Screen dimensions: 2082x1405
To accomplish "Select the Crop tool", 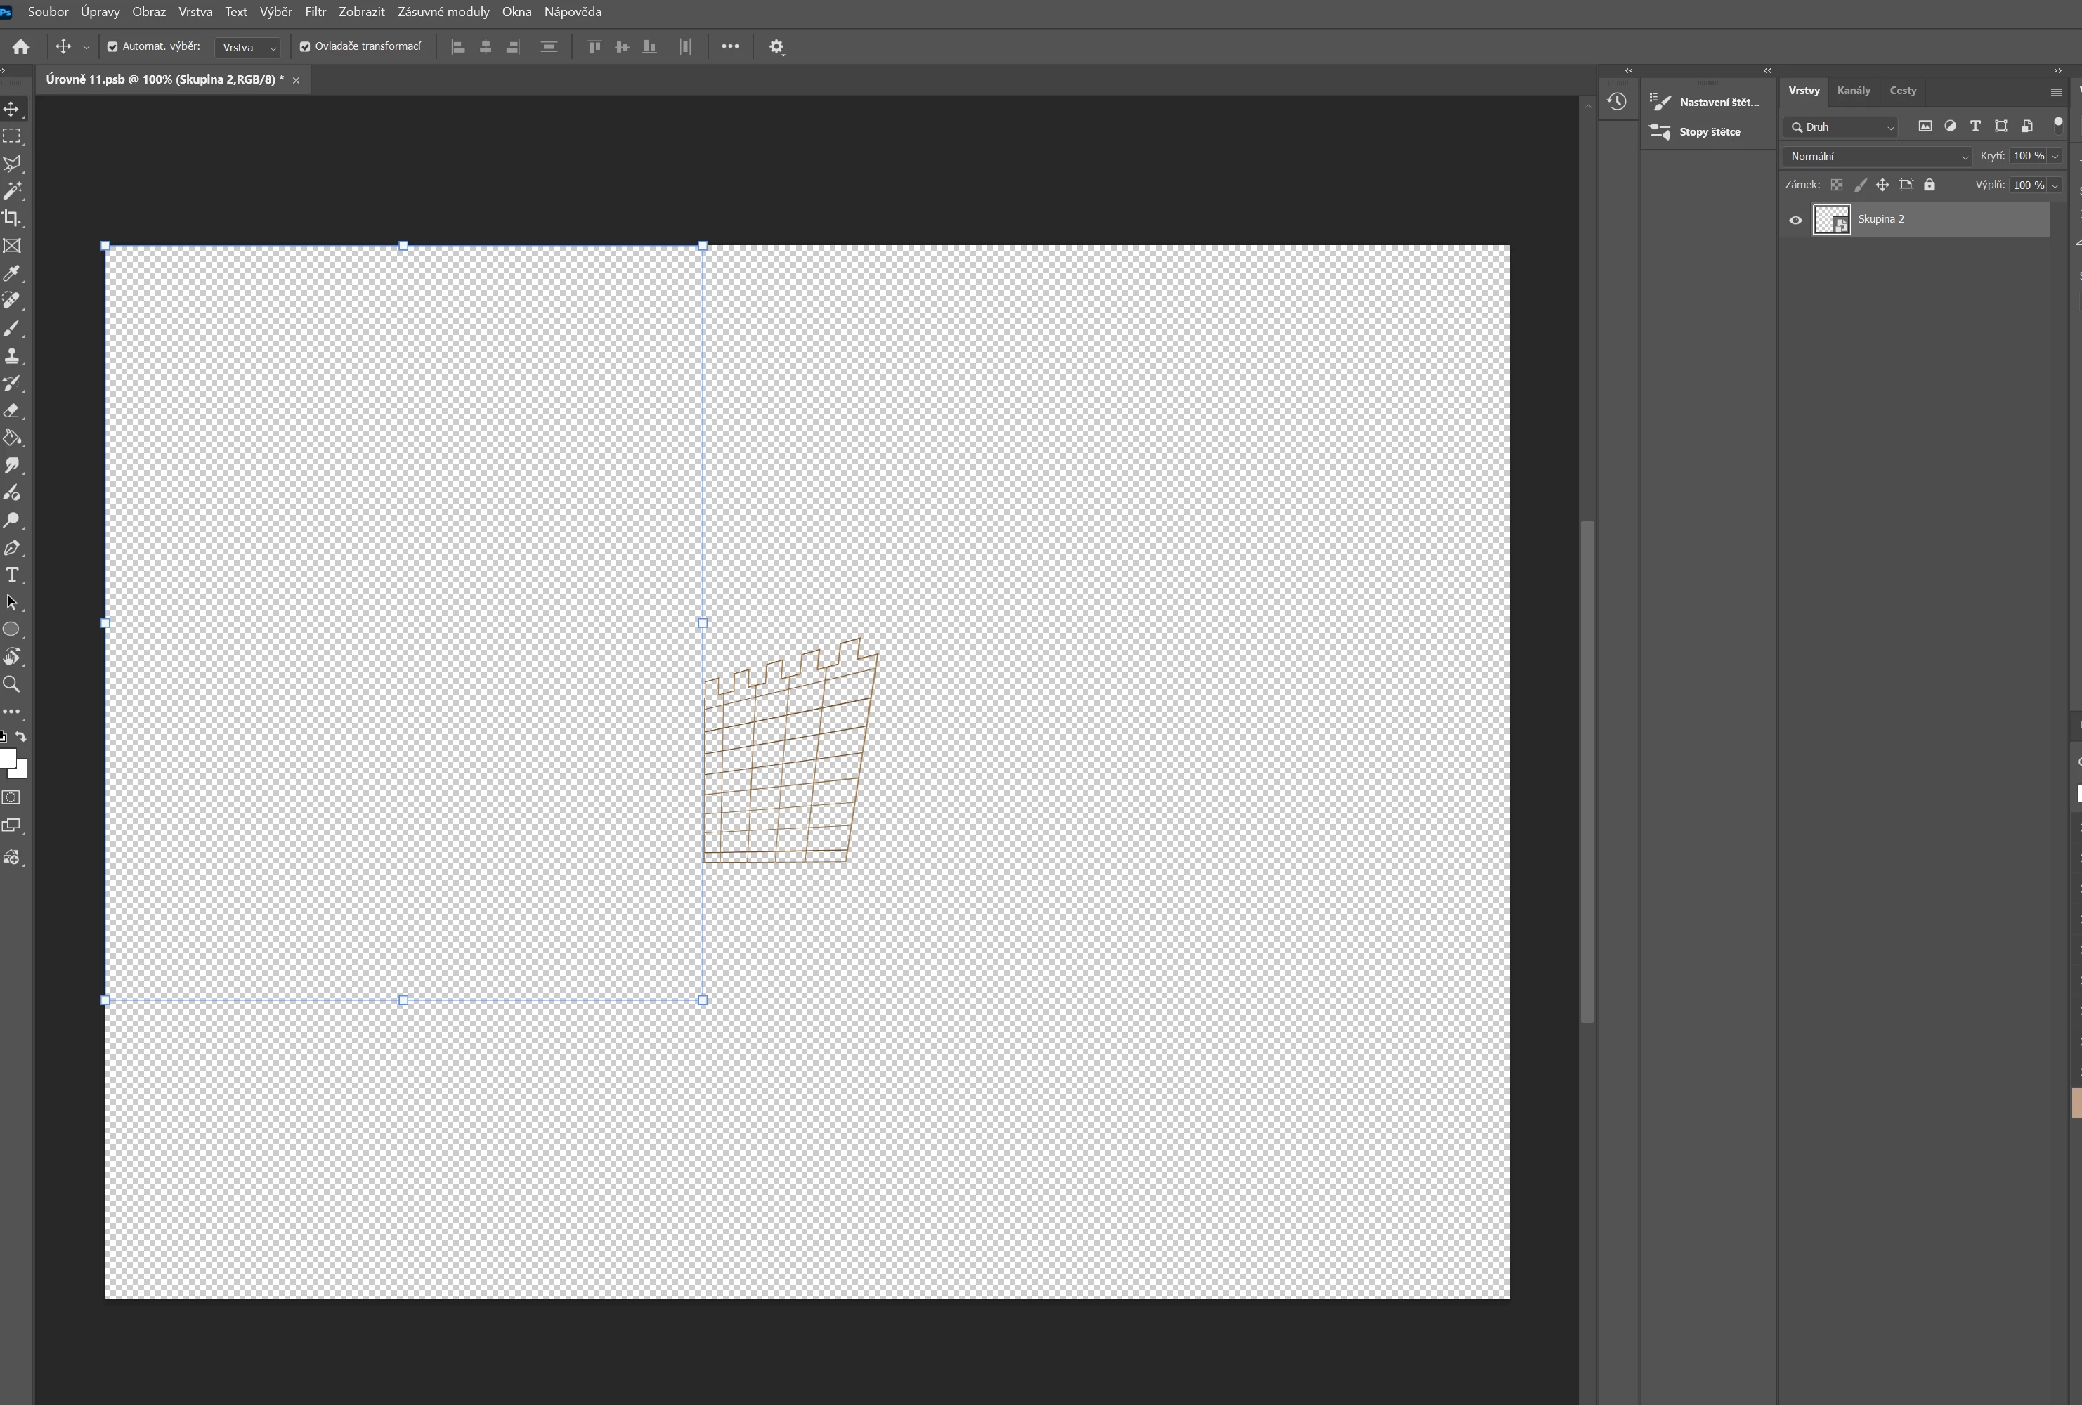I will (12, 218).
